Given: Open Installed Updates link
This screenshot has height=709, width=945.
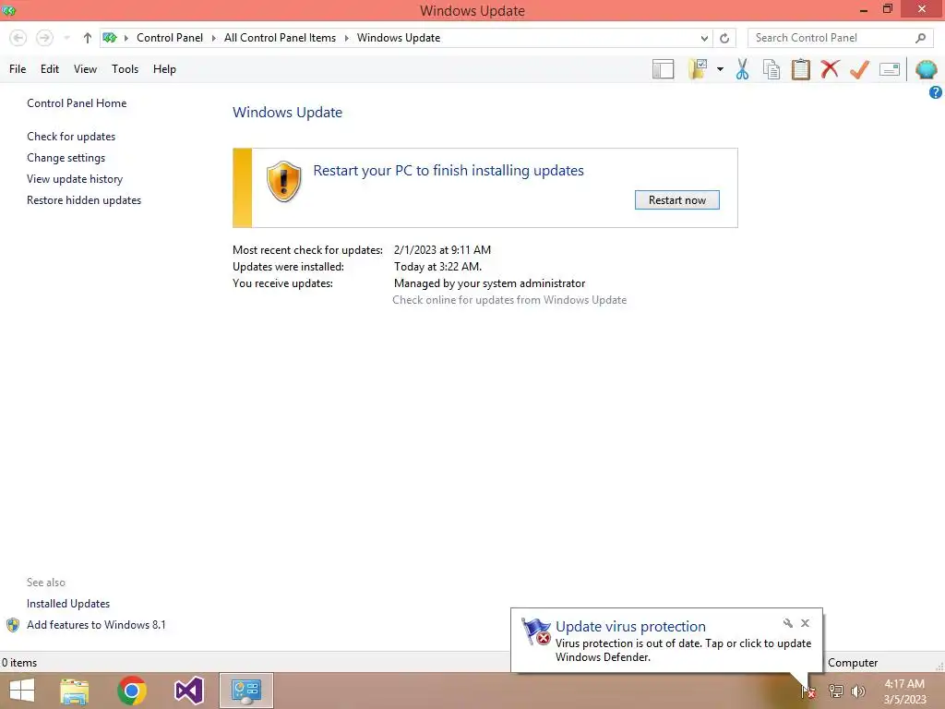Looking at the screenshot, I should coord(68,604).
